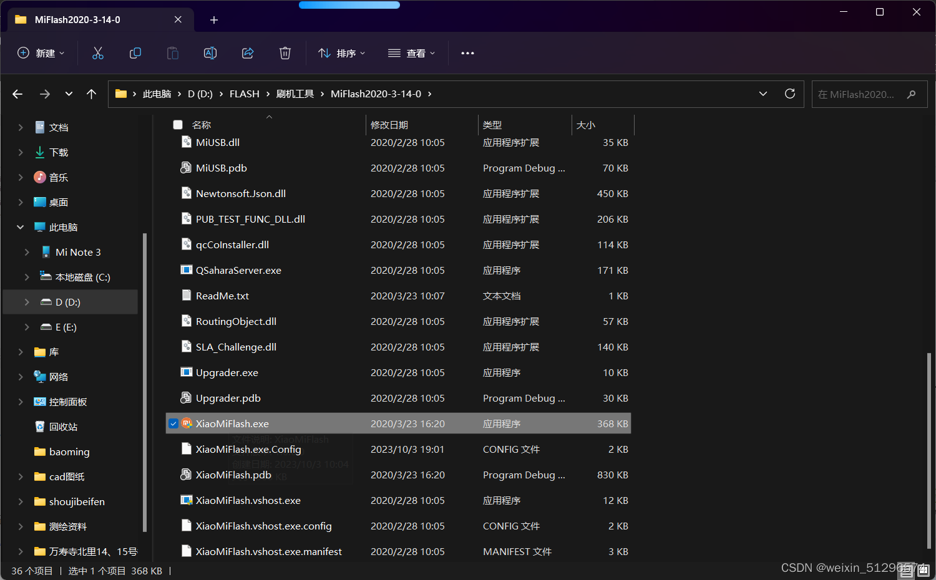
Task: Open 音乐 music in sidebar
Action: (59, 177)
